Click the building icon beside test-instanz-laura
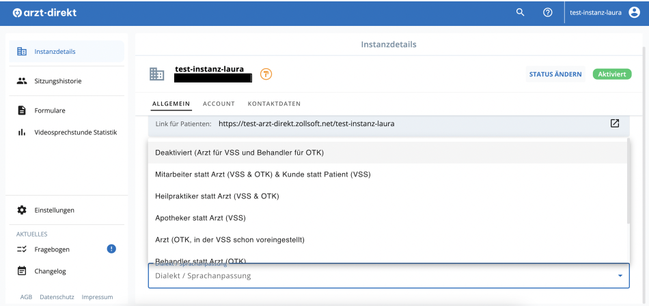649x306 pixels. (157, 74)
